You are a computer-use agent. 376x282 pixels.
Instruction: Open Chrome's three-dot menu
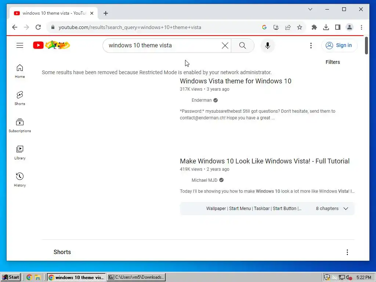point(361,27)
